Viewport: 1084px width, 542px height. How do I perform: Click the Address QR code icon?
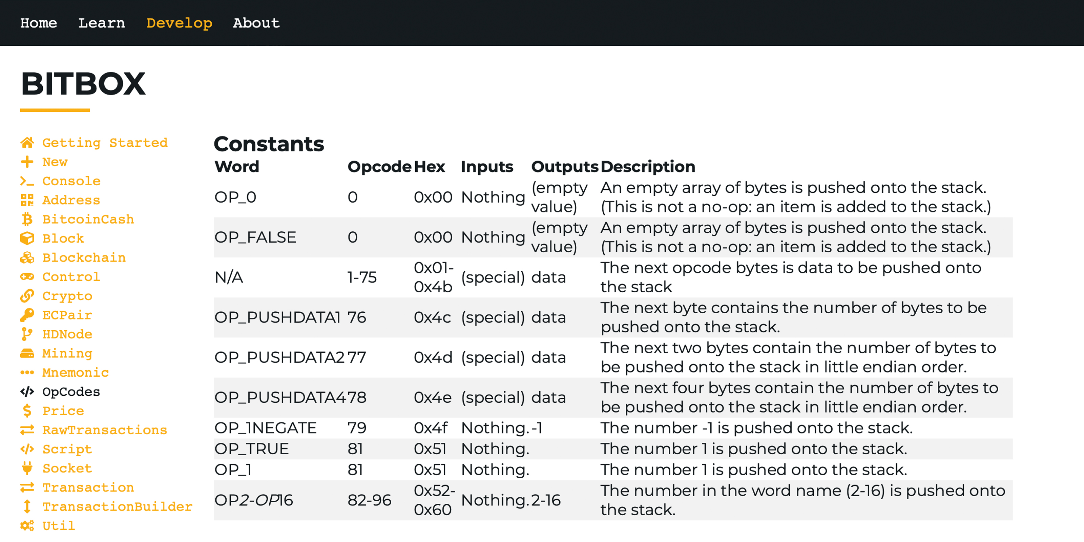coord(27,200)
